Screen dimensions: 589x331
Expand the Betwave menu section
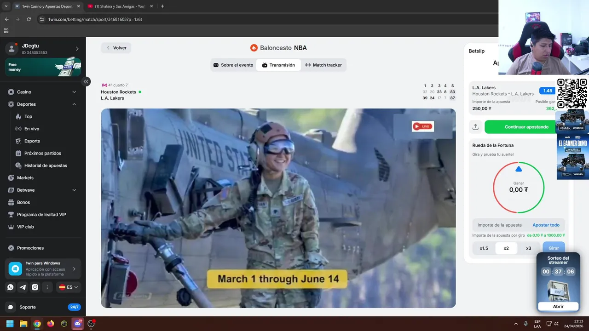(74, 190)
